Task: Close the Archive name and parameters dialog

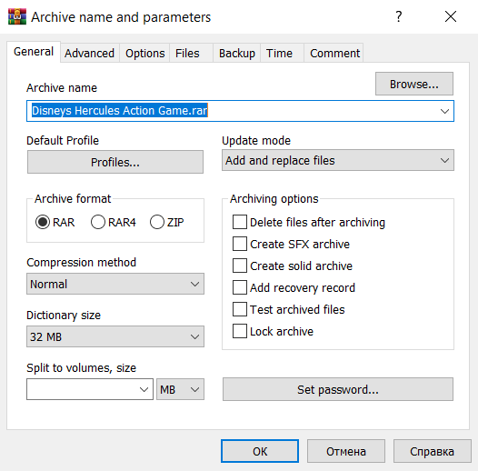Action: (x=450, y=16)
